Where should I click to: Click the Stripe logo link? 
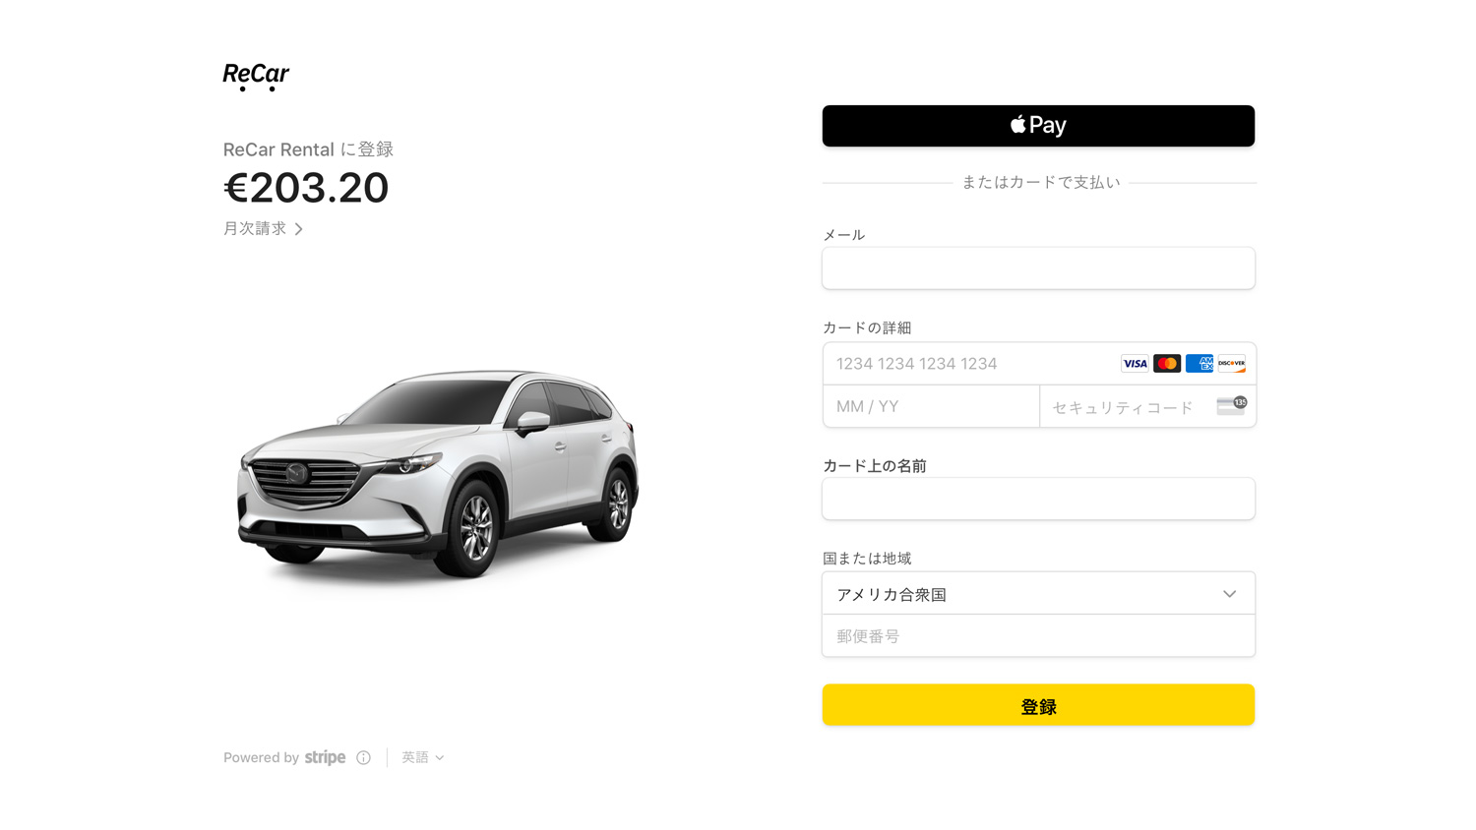click(325, 757)
